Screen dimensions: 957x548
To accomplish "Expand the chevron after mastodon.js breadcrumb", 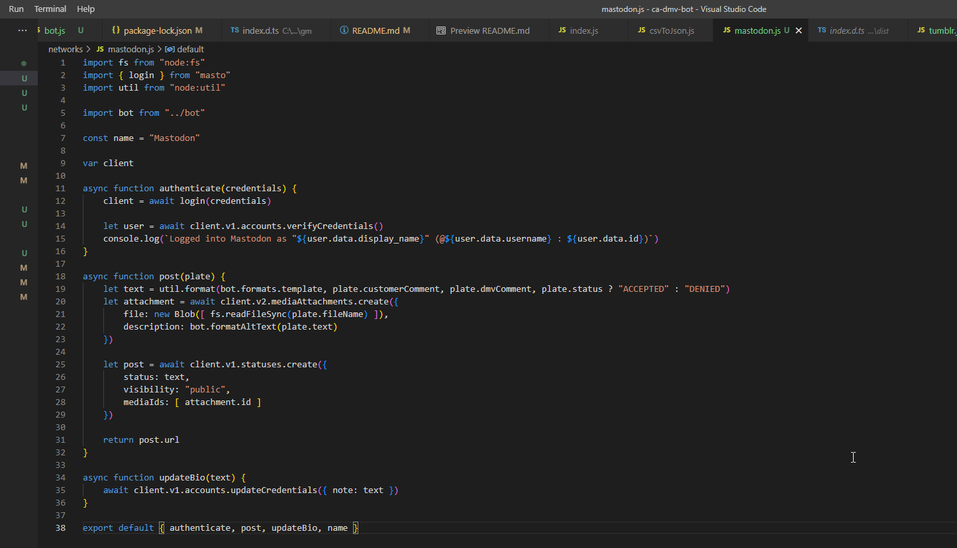I will pyautogui.click(x=159, y=49).
